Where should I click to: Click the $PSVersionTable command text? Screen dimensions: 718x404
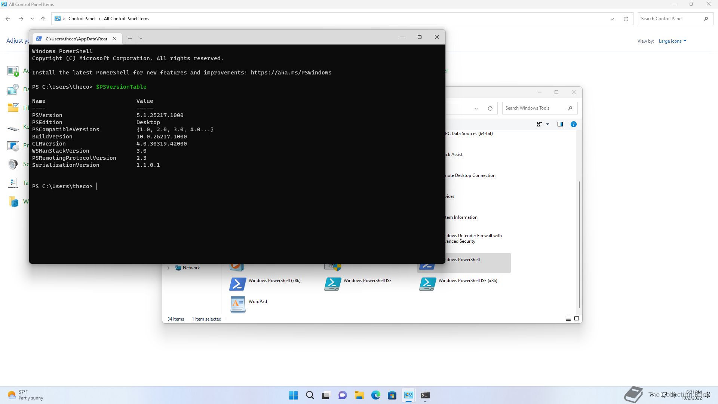tap(121, 87)
